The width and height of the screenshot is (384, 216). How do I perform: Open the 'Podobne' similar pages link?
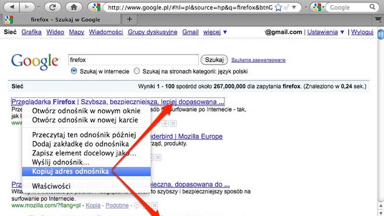coord(117,205)
